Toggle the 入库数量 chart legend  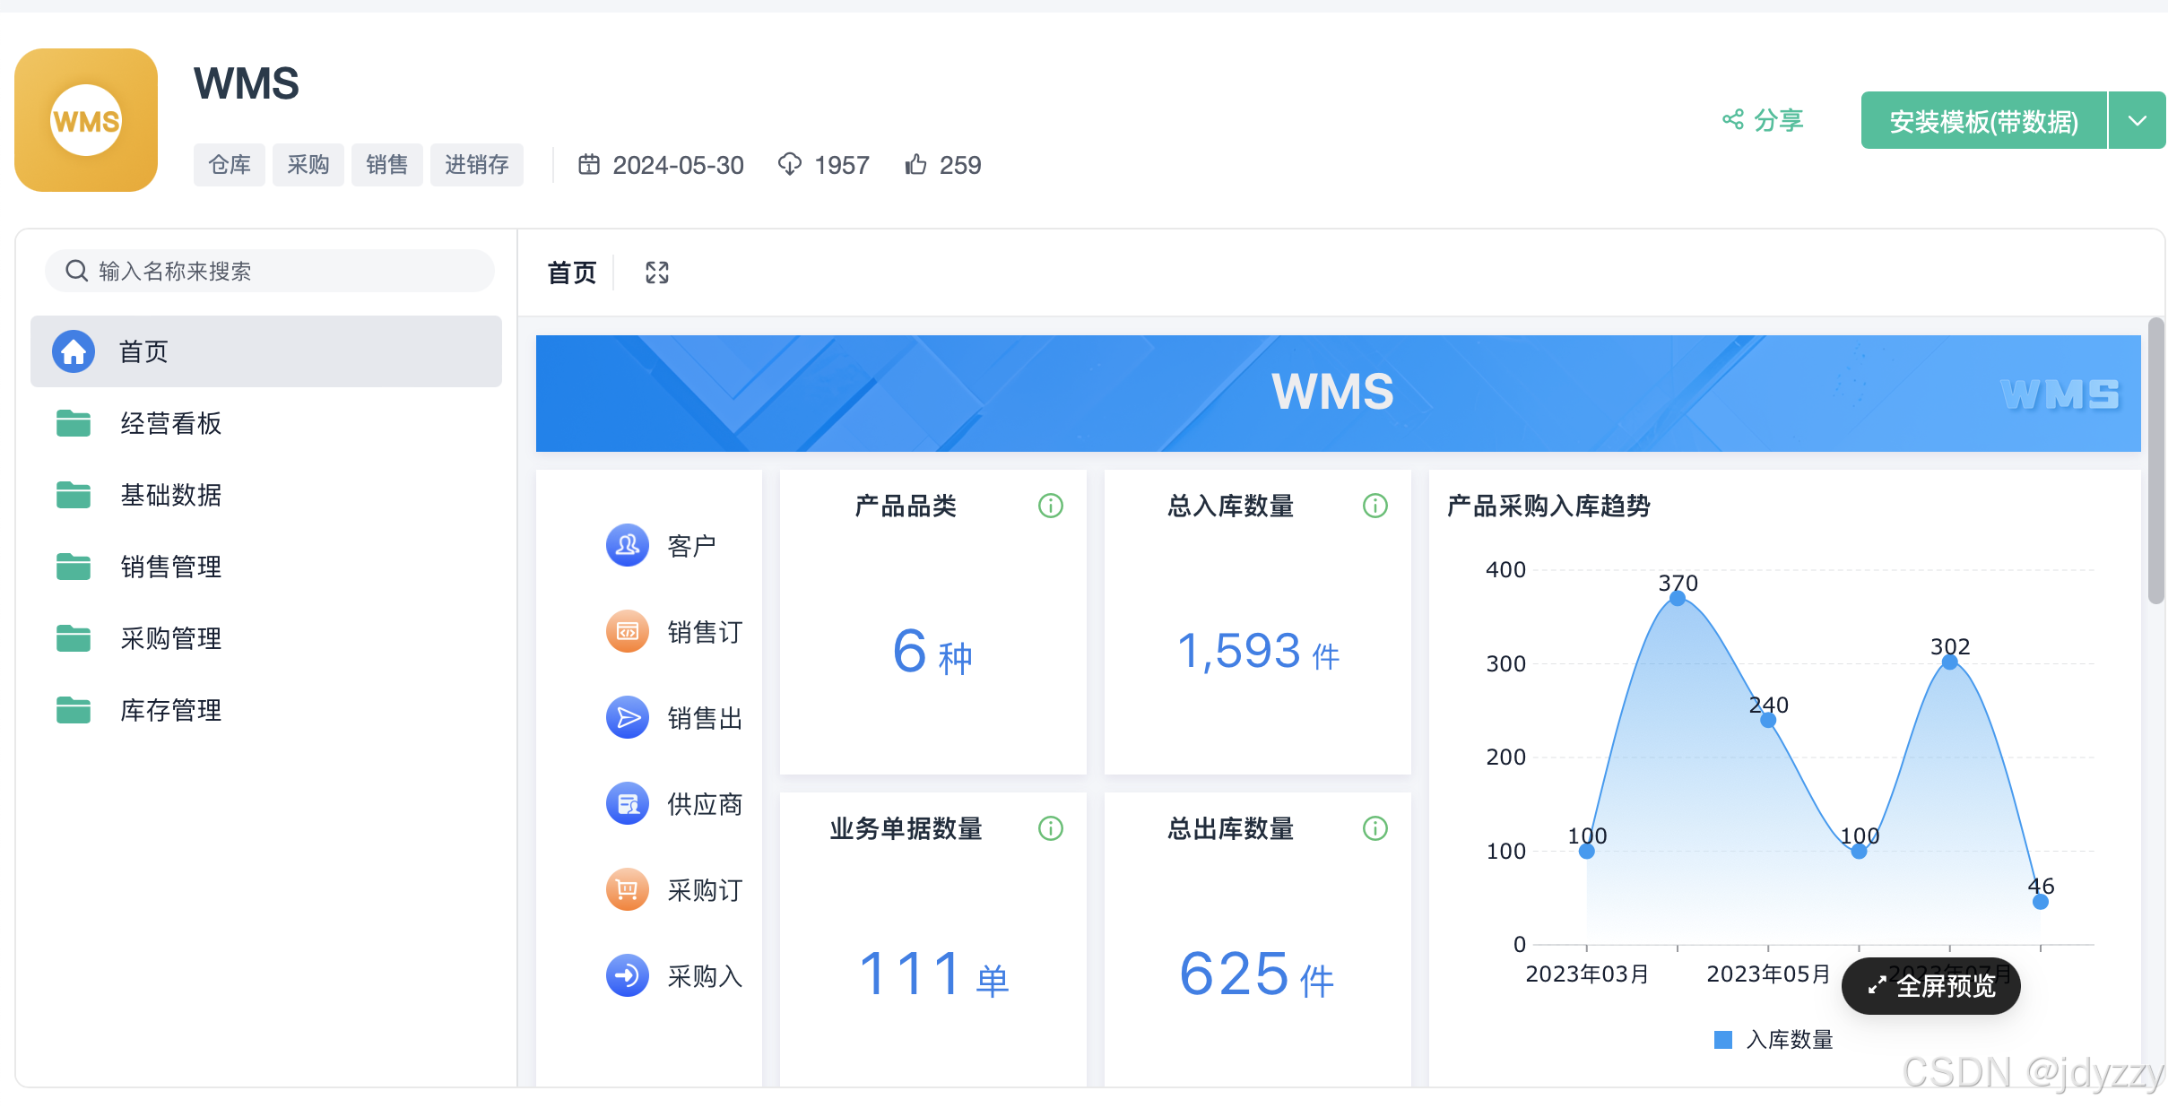[x=1768, y=1039]
